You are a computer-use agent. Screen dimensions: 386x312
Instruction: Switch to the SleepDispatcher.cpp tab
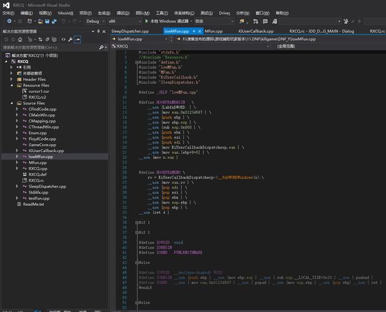coord(130,31)
